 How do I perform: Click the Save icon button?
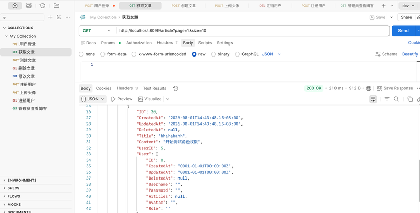click(377, 17)
